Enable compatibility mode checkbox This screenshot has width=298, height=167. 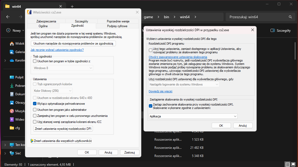[35, 61]
